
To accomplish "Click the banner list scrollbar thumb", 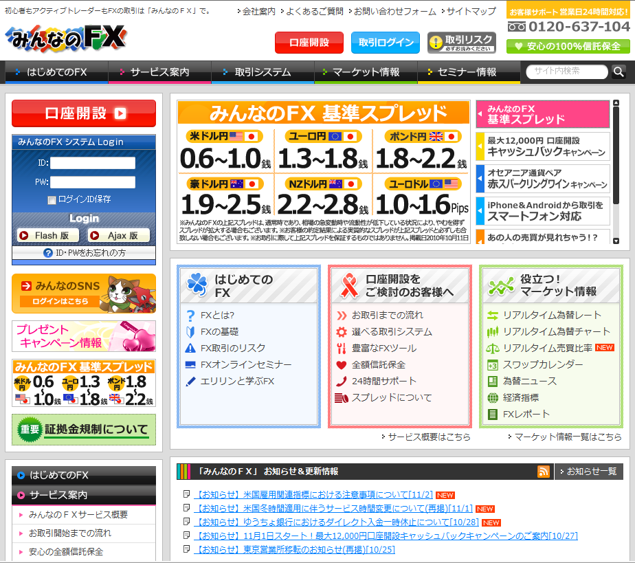I will click(x=616, y=155).
